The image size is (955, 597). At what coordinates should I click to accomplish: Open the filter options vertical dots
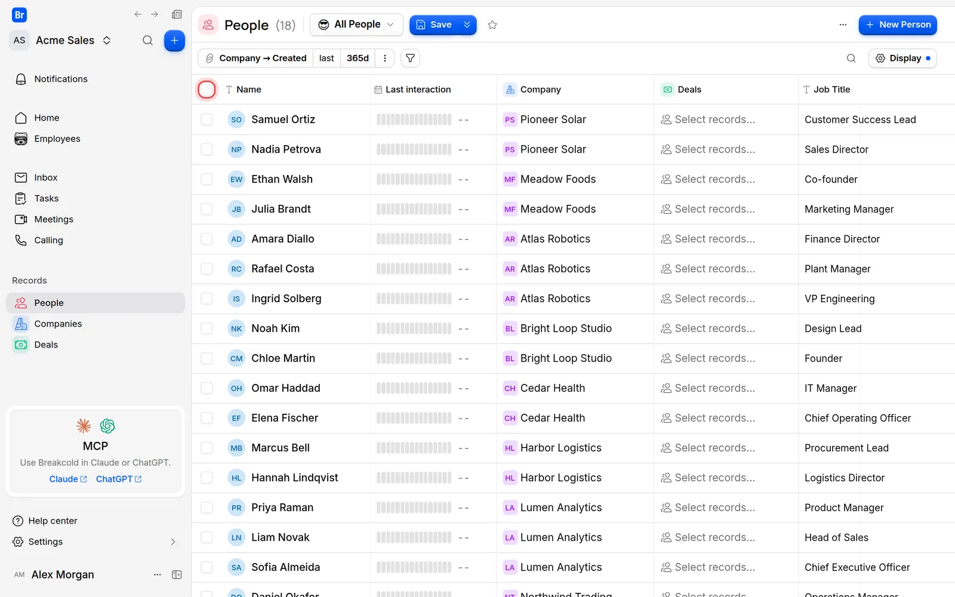(385, 58)
